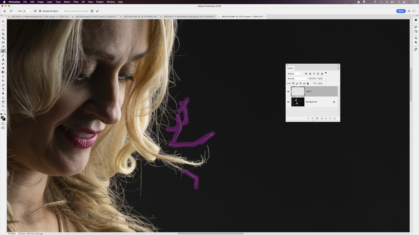Click the Share button
The image size is (419, 235).
point(401,11)
